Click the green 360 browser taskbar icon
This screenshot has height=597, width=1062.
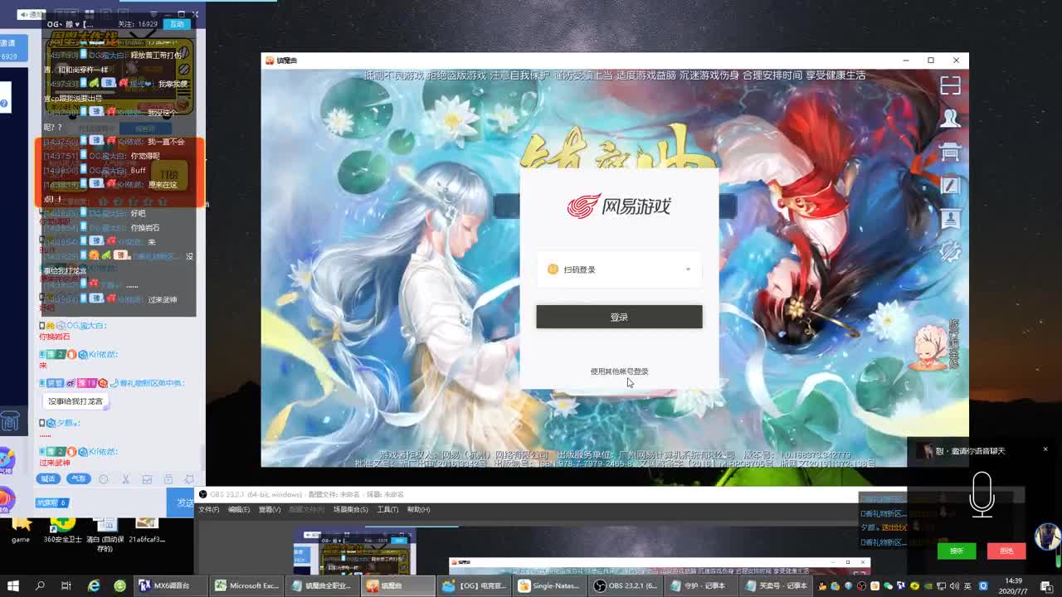(119, 585)
